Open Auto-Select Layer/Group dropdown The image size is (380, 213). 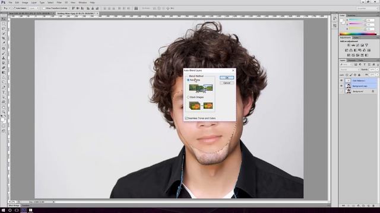click(34, 8)
